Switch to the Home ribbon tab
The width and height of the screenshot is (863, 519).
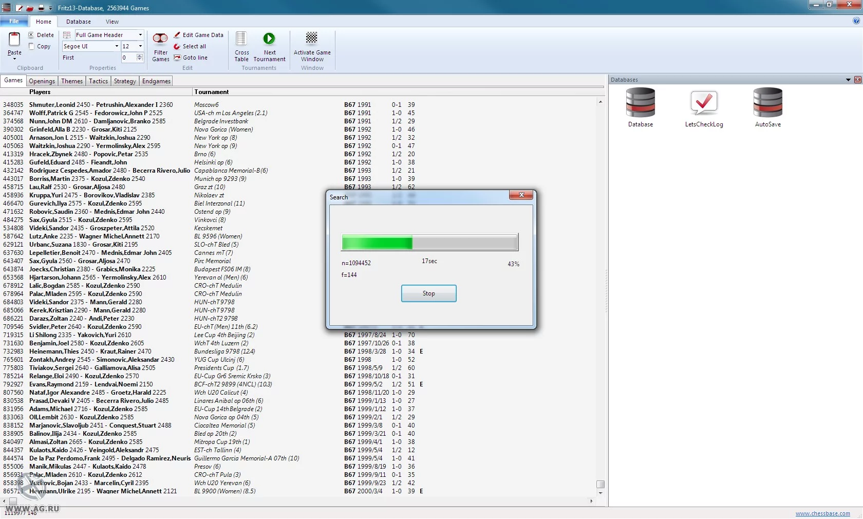pyautogui.click(x=43, y=22)
